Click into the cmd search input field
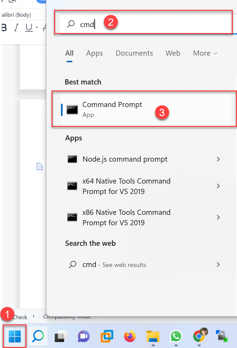The width and height of the screenshot is (237, 348). [146, 24]
